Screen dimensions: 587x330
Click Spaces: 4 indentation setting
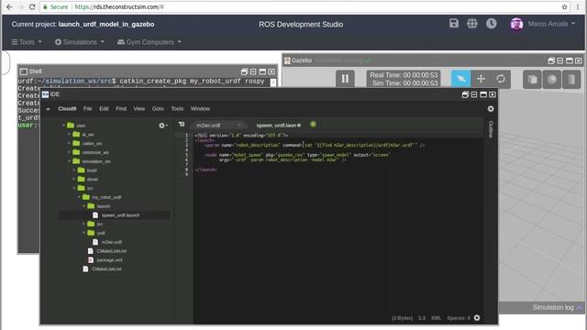459,318
